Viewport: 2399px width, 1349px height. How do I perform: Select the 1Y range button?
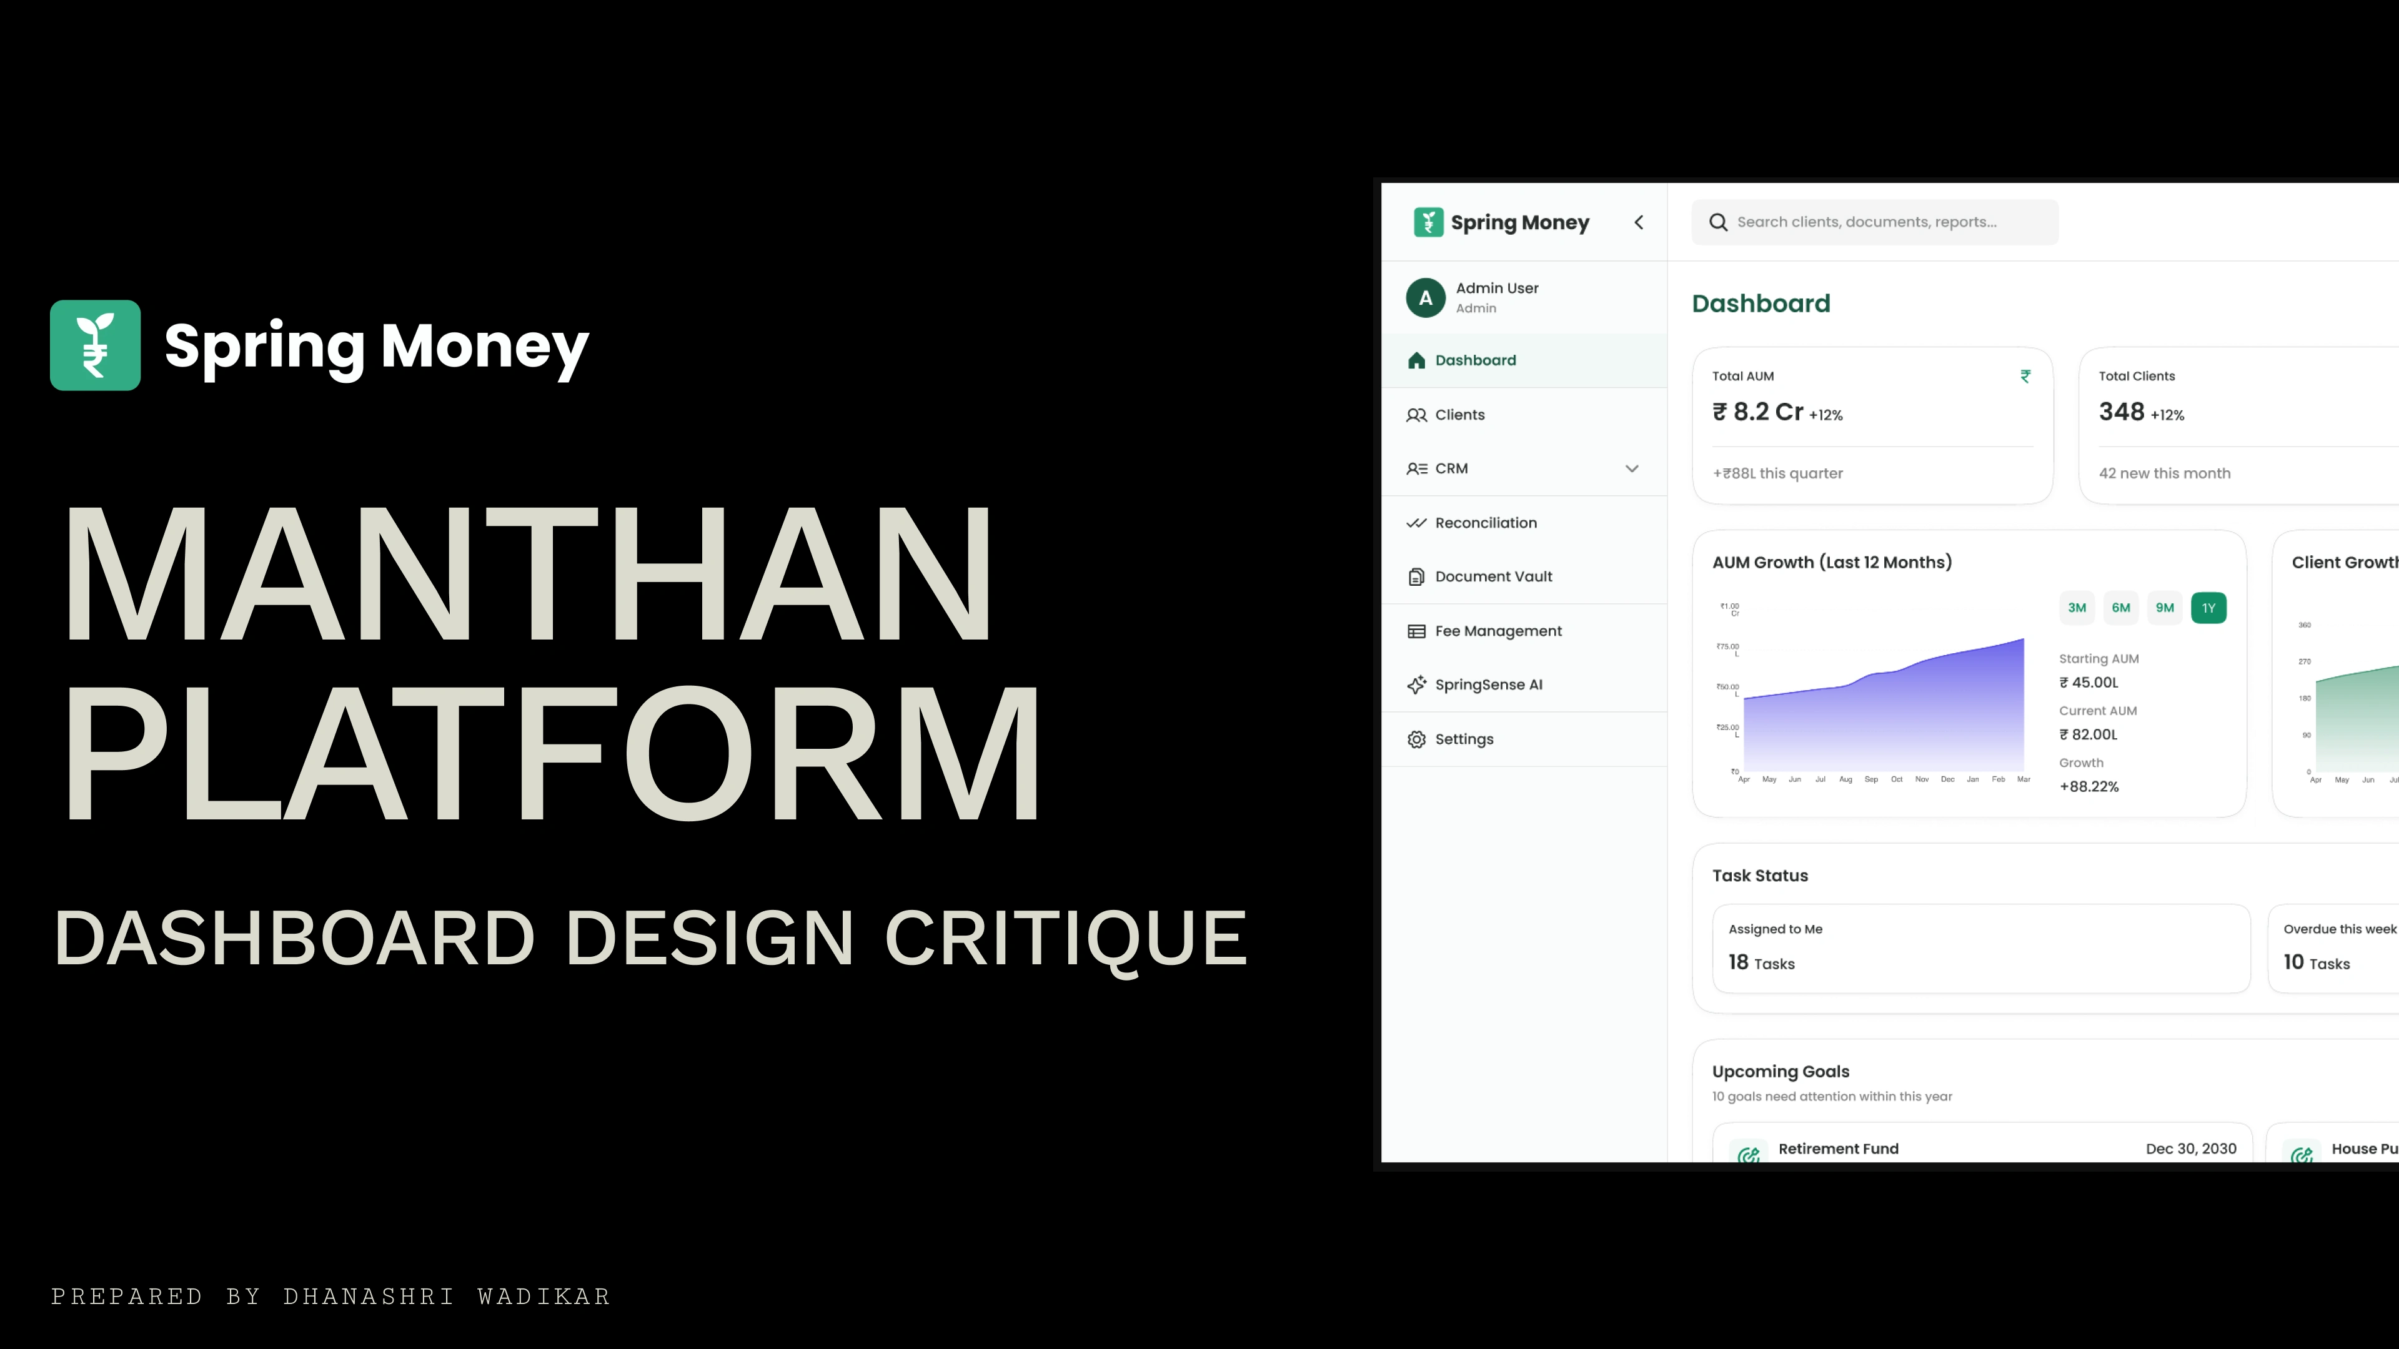point(2208,608)
